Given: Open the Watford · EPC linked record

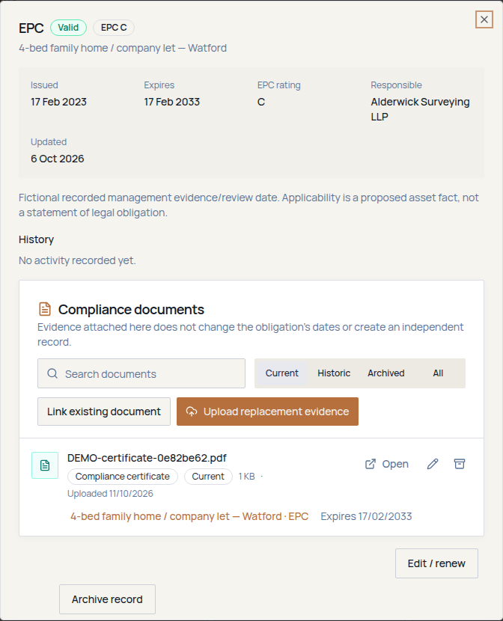Looking at the screenshot, I should point(189,516).
